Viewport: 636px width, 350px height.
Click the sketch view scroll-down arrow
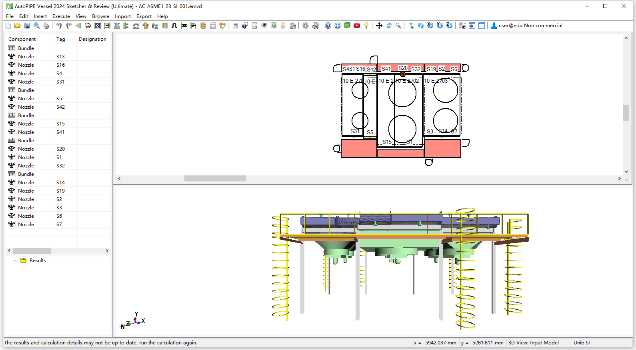[626, 171]
